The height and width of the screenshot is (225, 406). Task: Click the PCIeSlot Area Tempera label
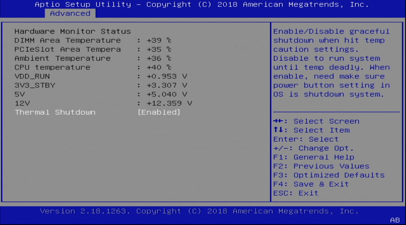tap(68, 49)
